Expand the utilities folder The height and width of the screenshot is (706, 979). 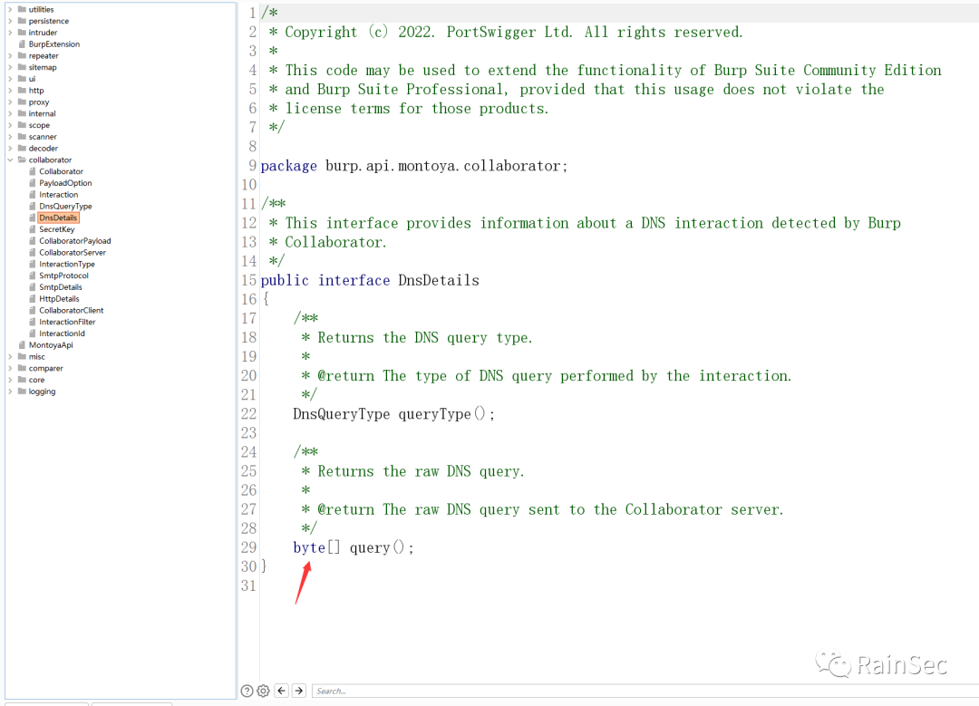[10, 9]
